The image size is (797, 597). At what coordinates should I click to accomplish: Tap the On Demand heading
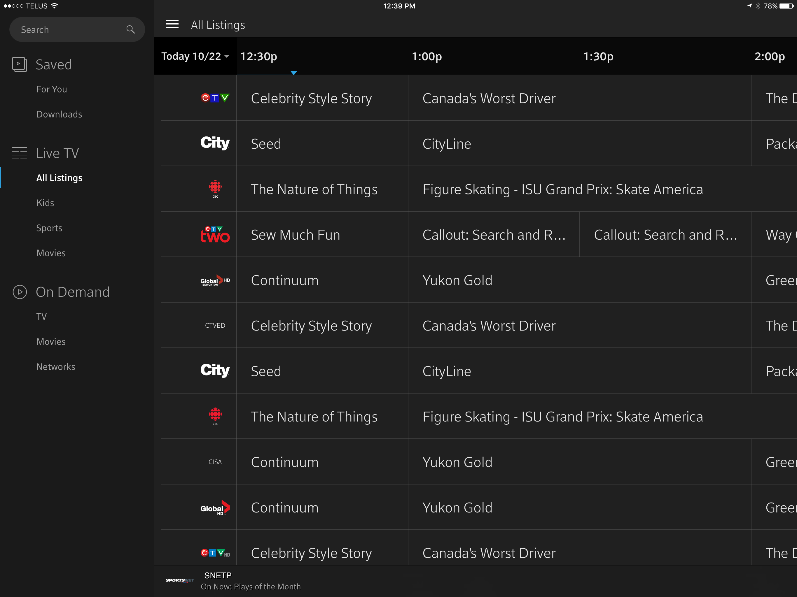point(72,292)
